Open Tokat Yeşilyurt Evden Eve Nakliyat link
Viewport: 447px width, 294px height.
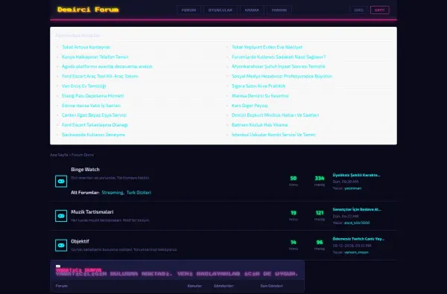267,47
